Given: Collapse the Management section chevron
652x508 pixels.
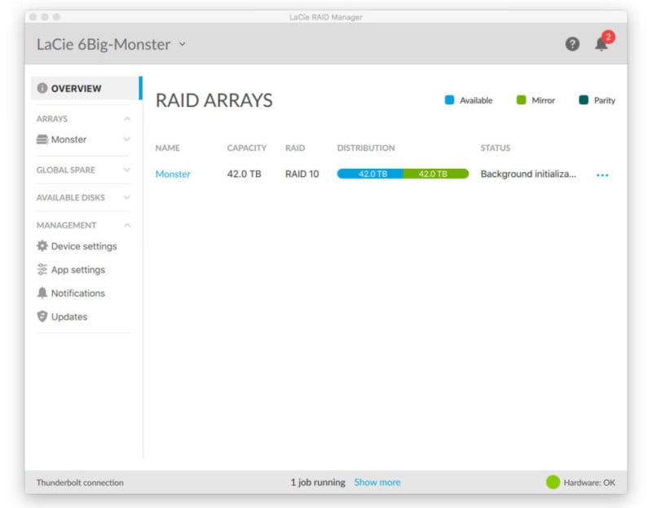Looking at the screenshot, I should click(x=127, y=226).
